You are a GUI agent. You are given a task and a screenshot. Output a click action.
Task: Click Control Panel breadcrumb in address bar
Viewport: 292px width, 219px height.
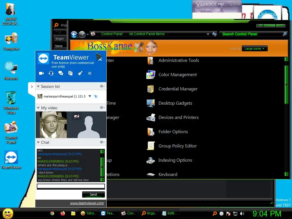112,34
